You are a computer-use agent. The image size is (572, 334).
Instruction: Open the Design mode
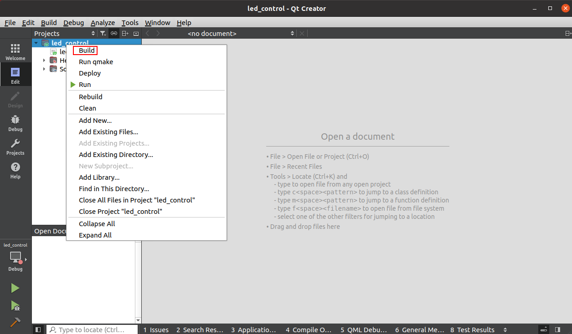coord(15,98)
